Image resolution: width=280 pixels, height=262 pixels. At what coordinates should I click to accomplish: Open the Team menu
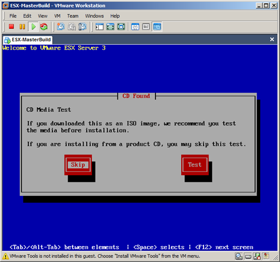73,16
